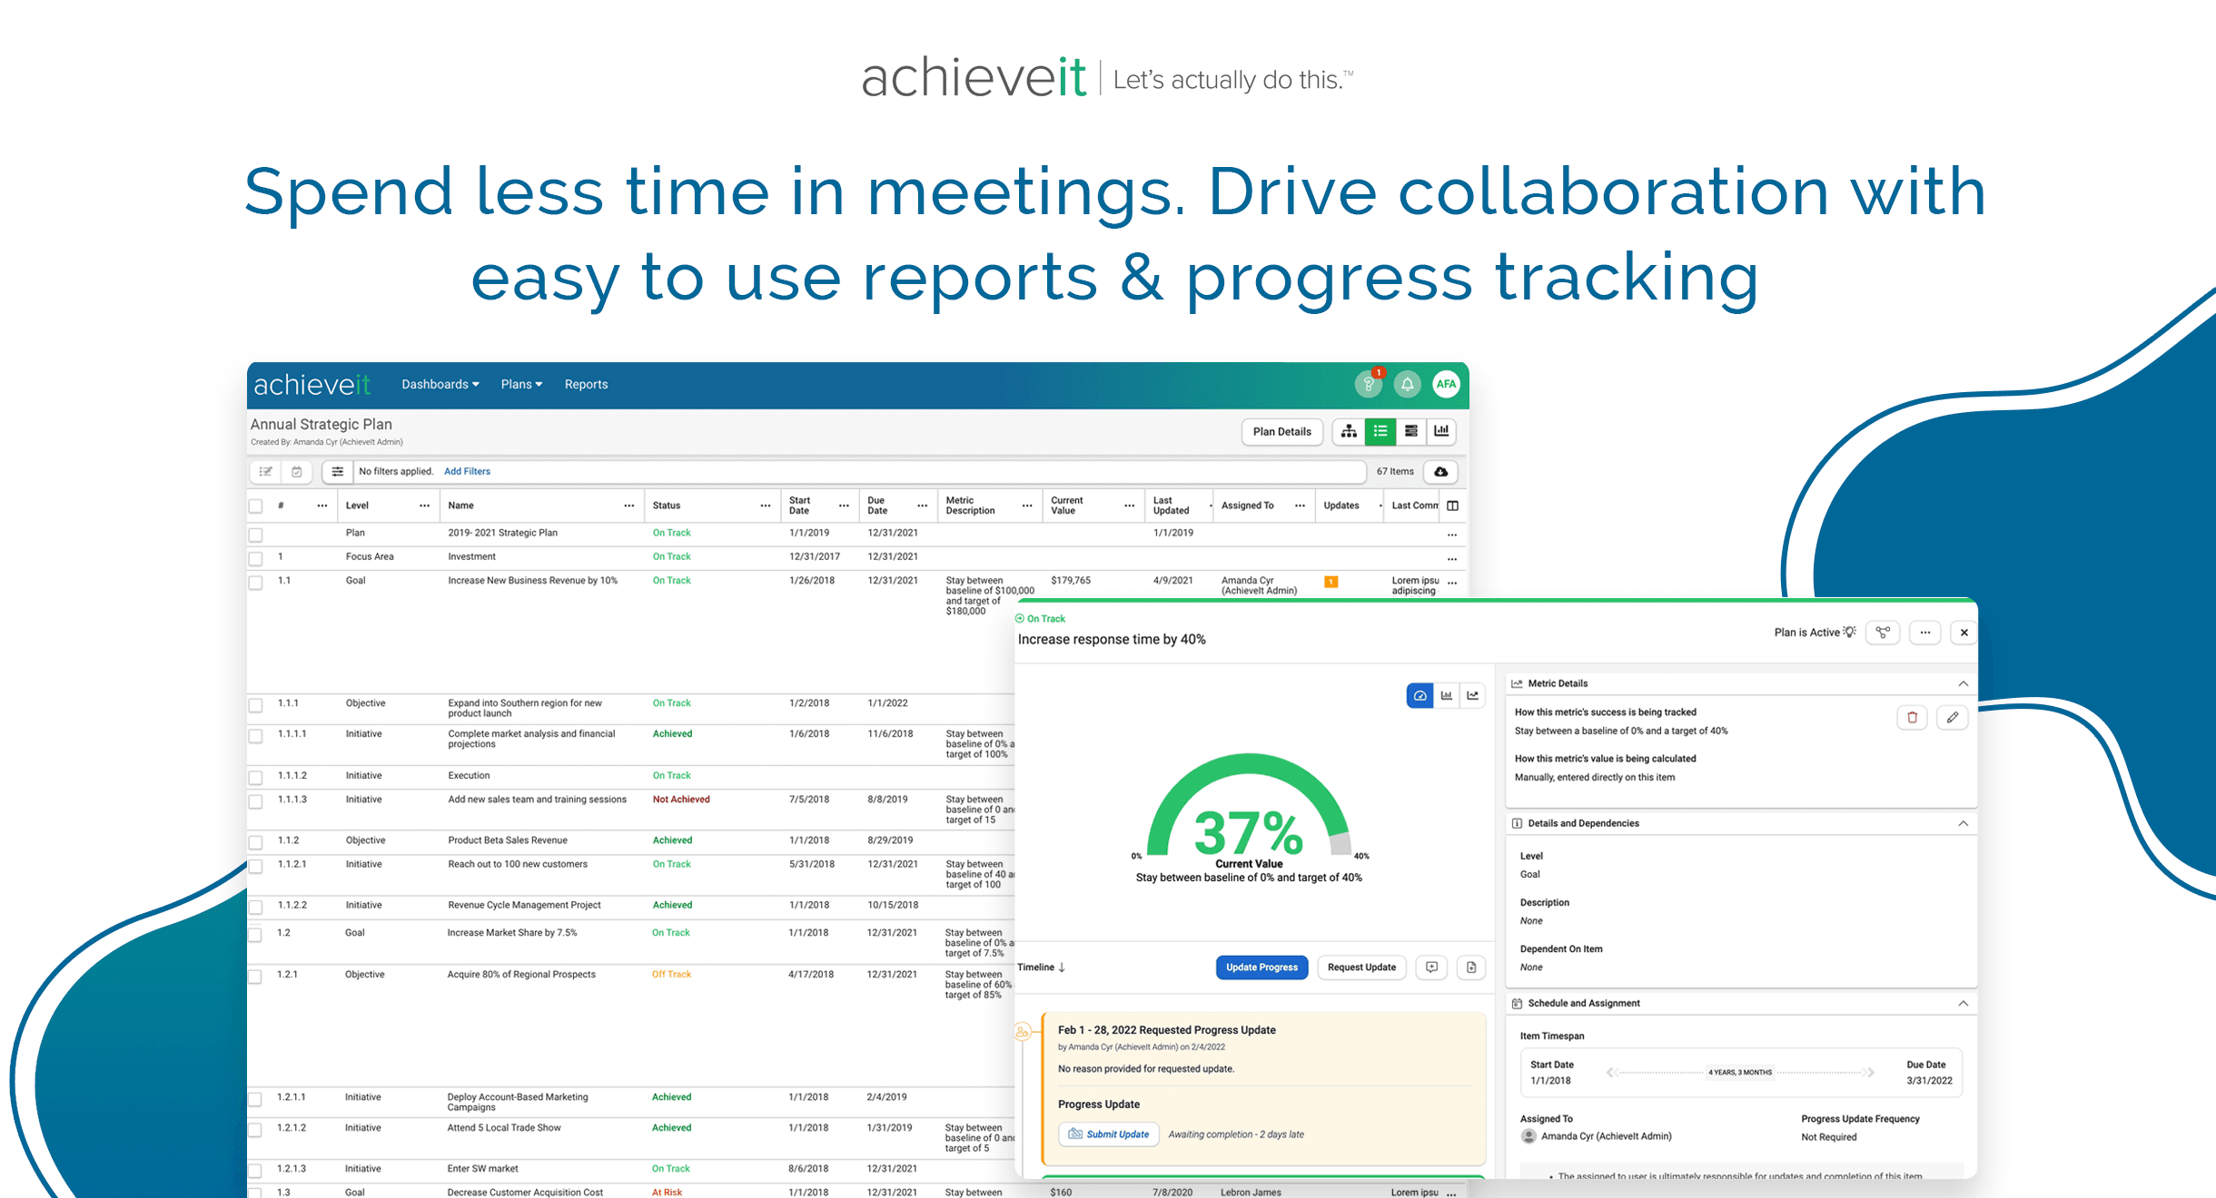Select the header select-all checkbox

[x=256, y=506]
